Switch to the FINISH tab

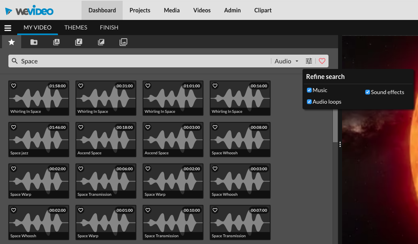click(109, 28)
